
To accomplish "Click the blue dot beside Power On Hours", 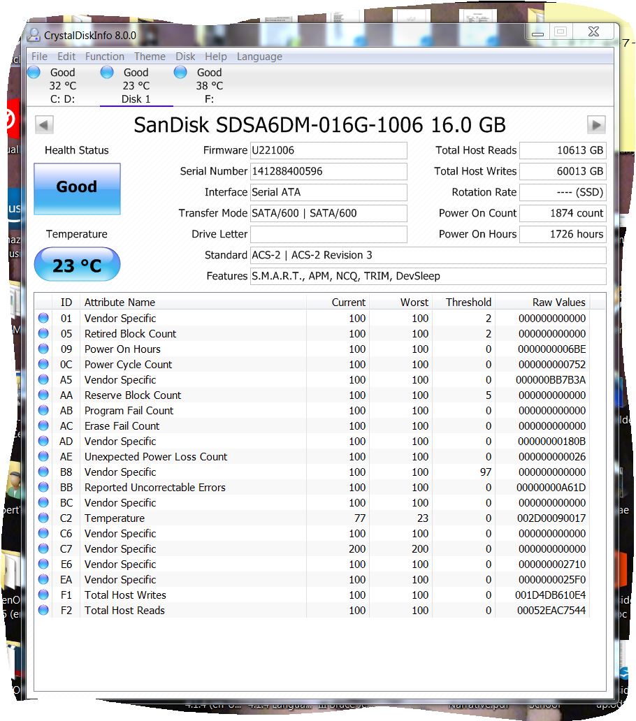I will (43, 349).
